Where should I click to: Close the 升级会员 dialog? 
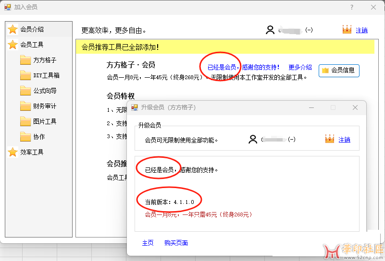click(355, 107)
